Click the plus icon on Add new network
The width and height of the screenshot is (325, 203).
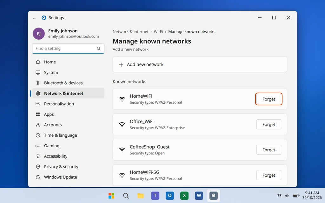coord(121,65)
